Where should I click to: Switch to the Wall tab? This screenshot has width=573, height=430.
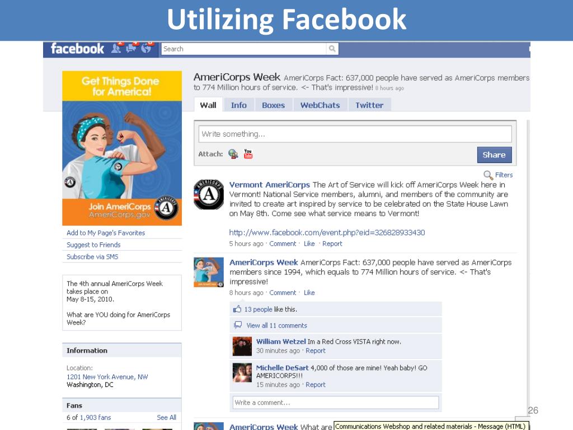208,105
